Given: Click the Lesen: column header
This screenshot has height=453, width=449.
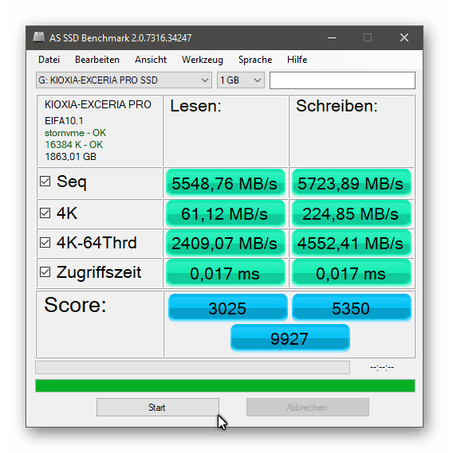Looking at the screenshot, I should 195,106.
